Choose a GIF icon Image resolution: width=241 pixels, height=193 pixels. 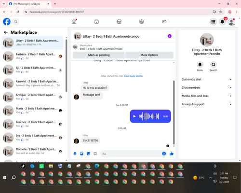click(95, 153)
